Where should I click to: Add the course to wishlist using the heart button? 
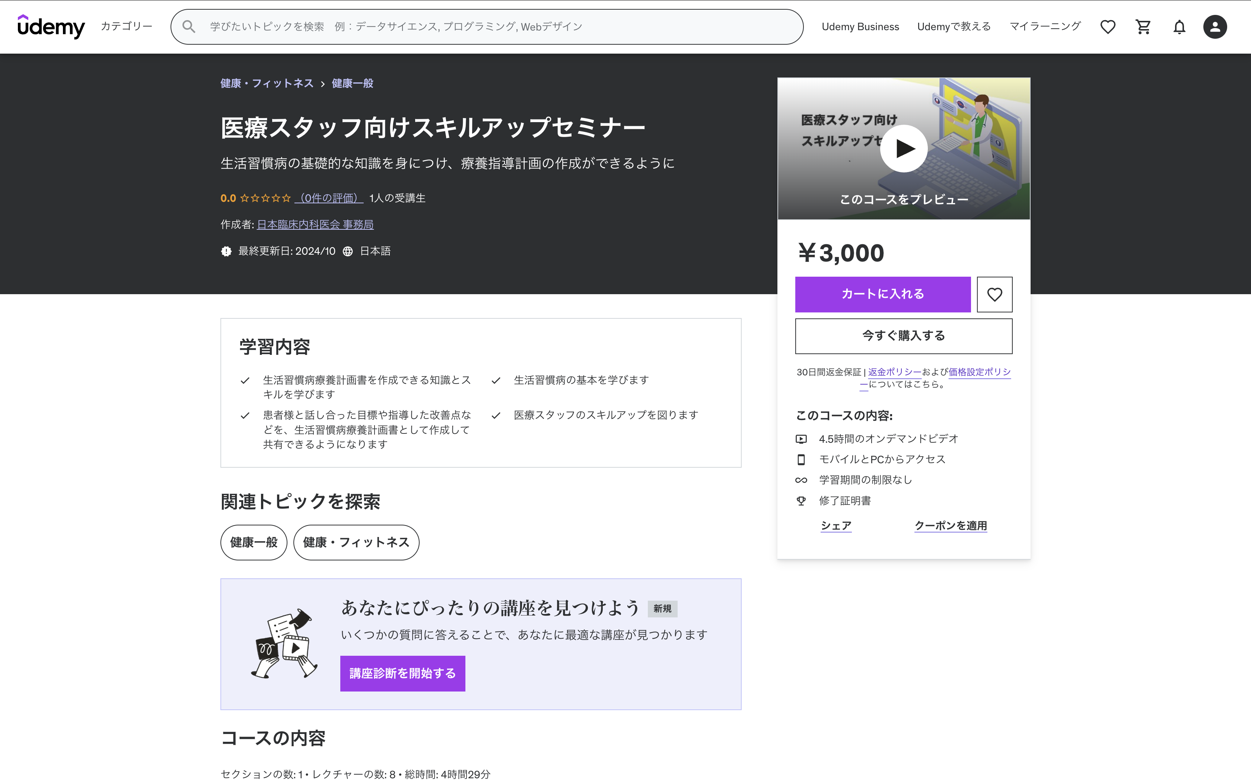click(994, 294)
